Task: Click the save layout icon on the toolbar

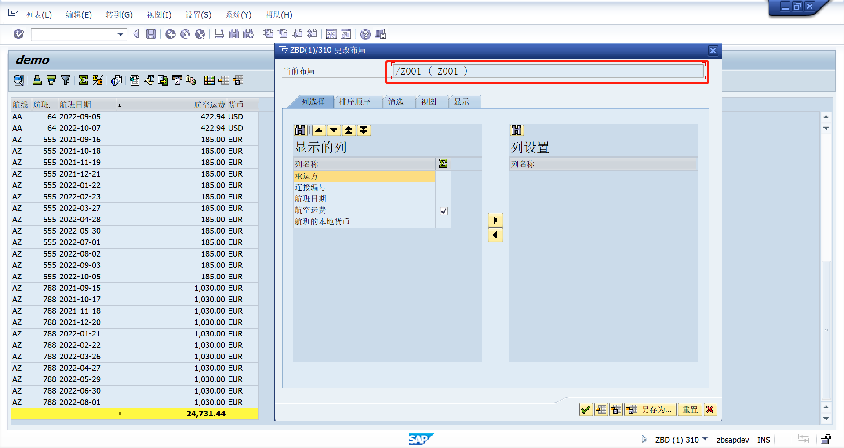Action: click(x=237, y=80)
